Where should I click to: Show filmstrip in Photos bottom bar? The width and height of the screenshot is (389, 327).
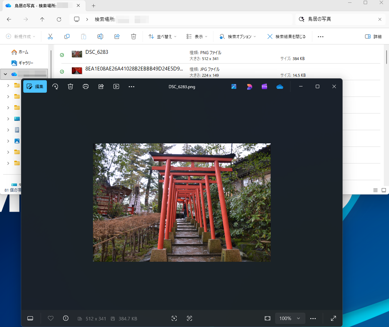[30, 318]
